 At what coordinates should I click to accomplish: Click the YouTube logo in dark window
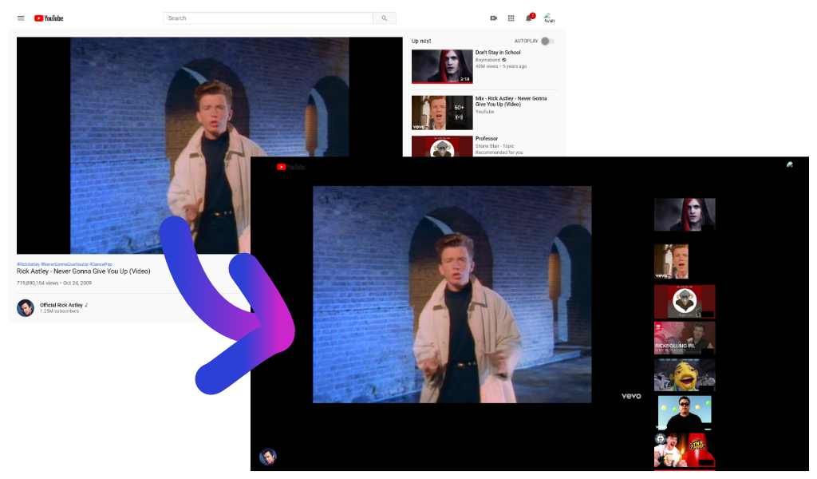[x=291, y=168]
